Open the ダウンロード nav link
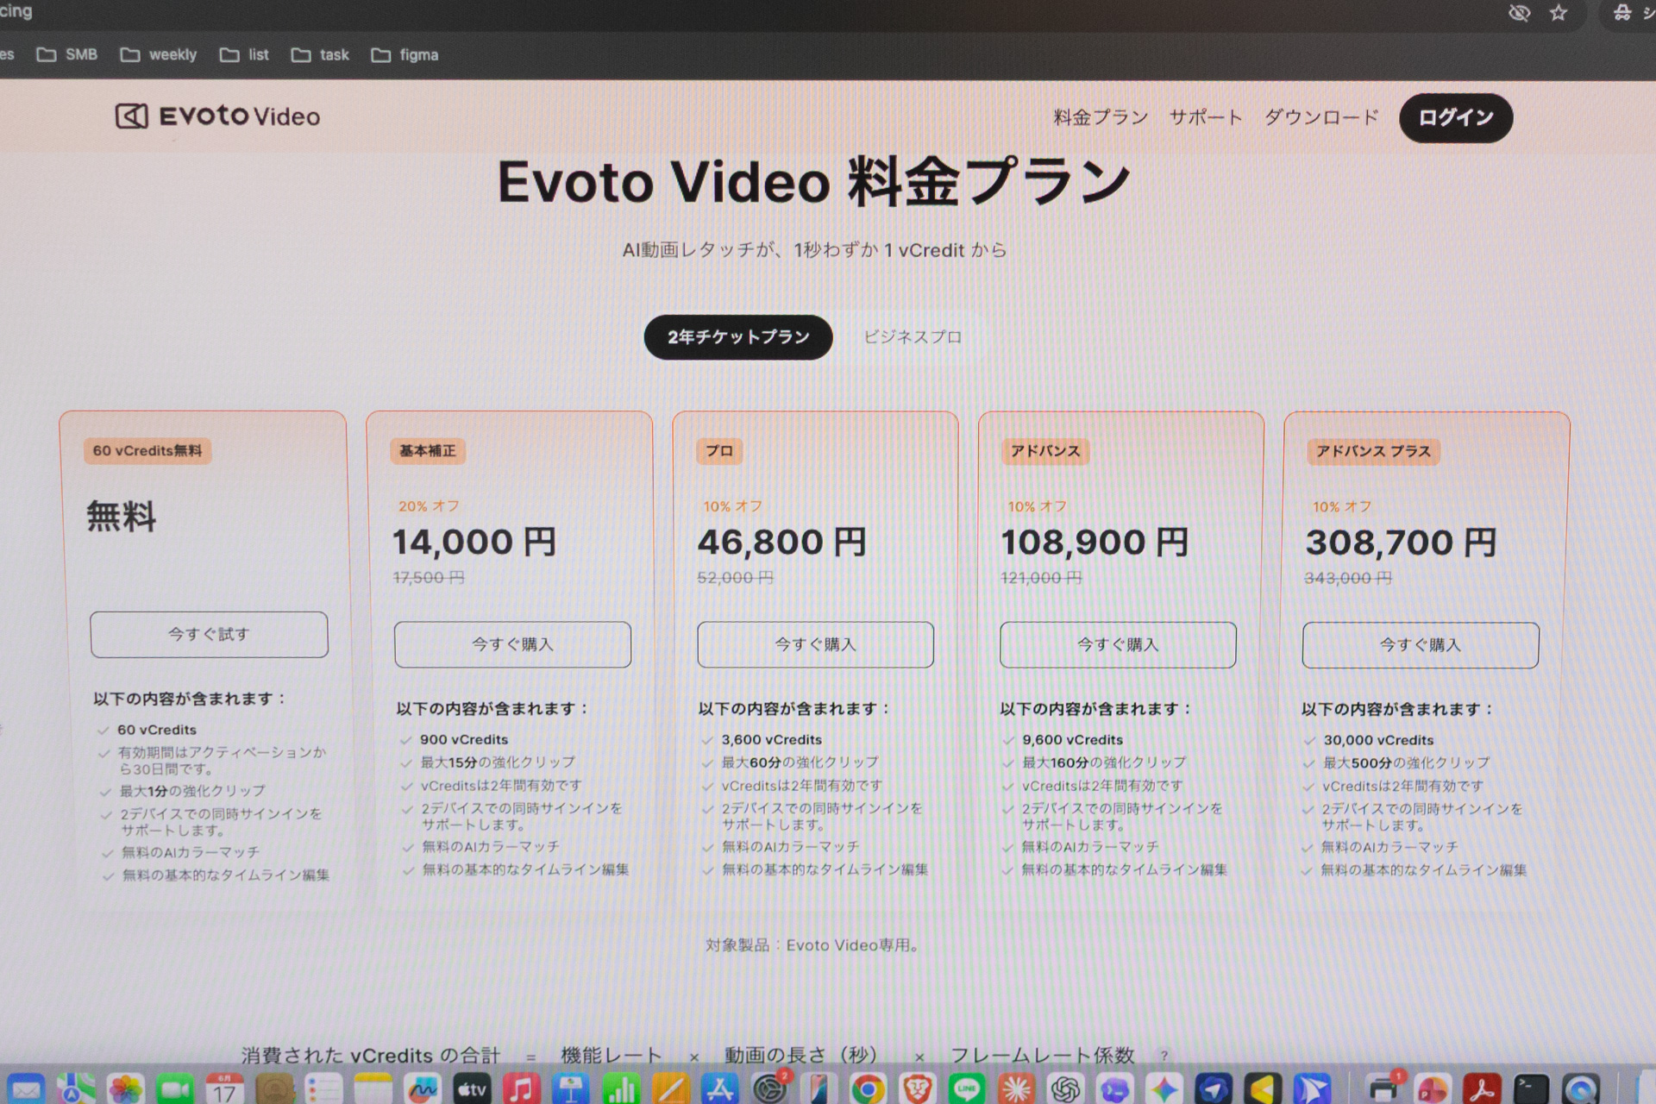The height and width of the screenshot is (1104, 1656). [x=1320, y=117]
